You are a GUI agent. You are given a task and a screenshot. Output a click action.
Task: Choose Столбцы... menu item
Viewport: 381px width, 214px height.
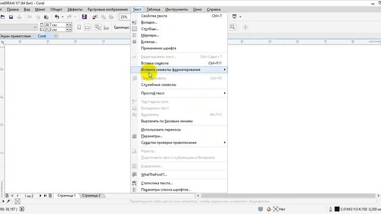coord(179,29)
